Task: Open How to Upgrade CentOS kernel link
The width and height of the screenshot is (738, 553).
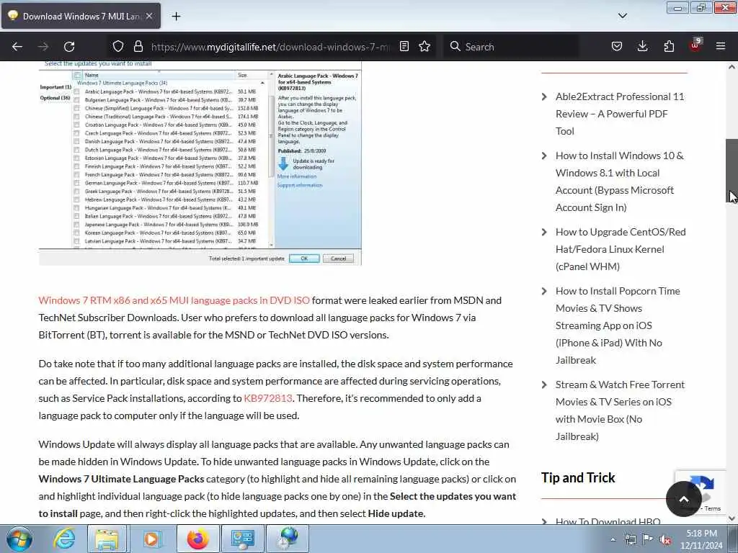Action: coord(621,249)
